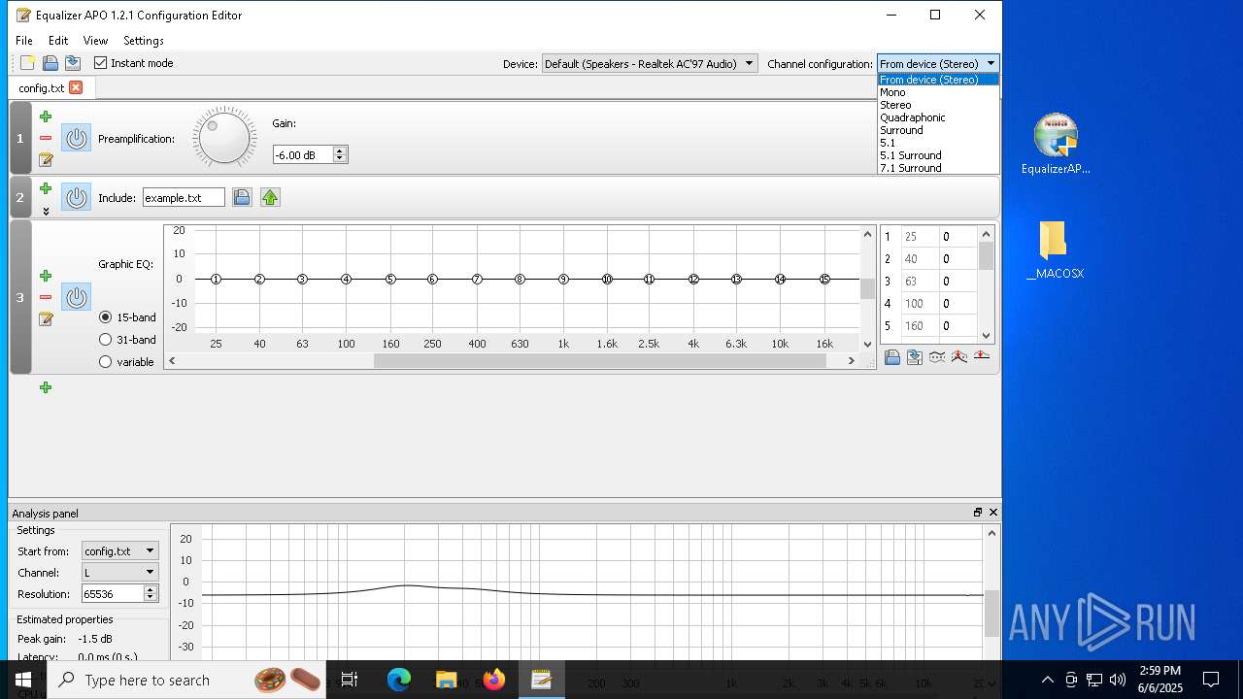This screenshot has height=699, width=1243.
Task: Close the Analysis panel
Action: pos(992,513)
